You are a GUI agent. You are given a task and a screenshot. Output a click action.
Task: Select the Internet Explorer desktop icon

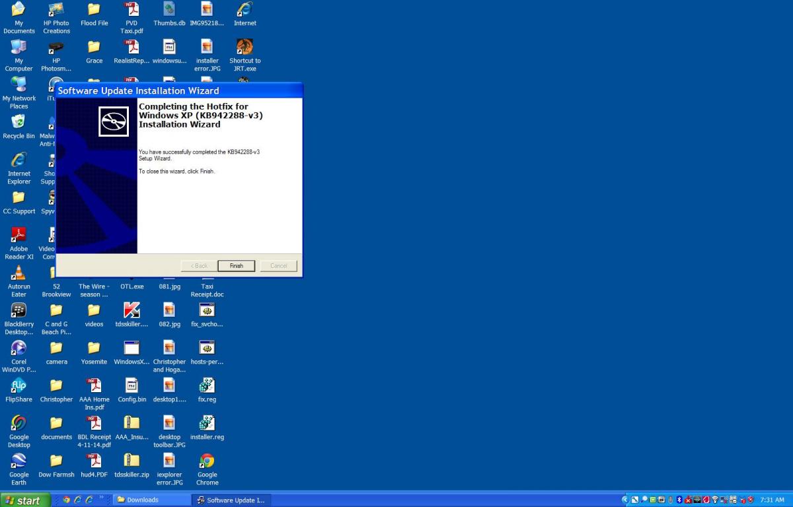pos(19,168)
